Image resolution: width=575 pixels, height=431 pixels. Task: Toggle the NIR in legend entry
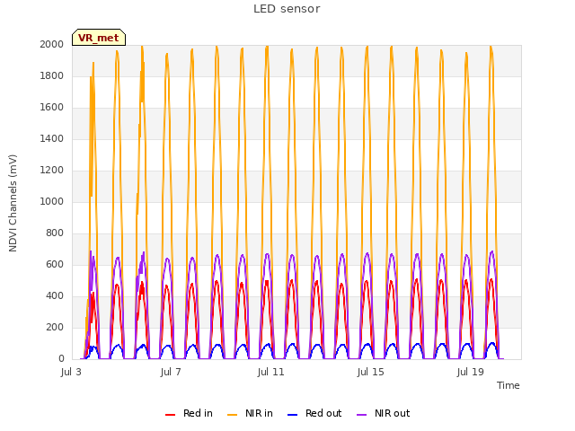[x=250, y=413]
